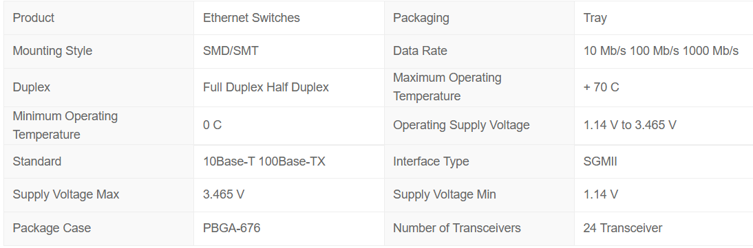Click the Minimum Operating Temperature label
The height and width of the screenshot is (248, 753).
(65, 125)
